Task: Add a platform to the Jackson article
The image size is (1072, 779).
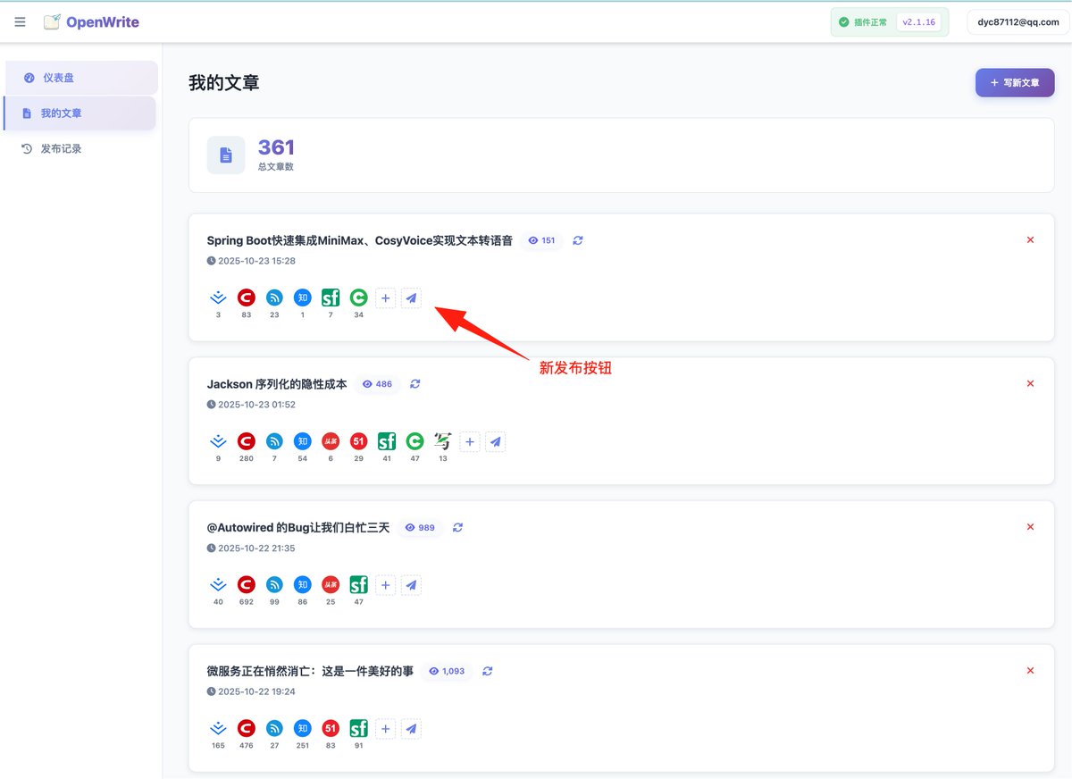Action: [x=470, y=441]
